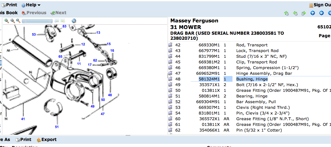331x147 pixels.
Task: Select part number 669330M1
Action: pos(209,45)
